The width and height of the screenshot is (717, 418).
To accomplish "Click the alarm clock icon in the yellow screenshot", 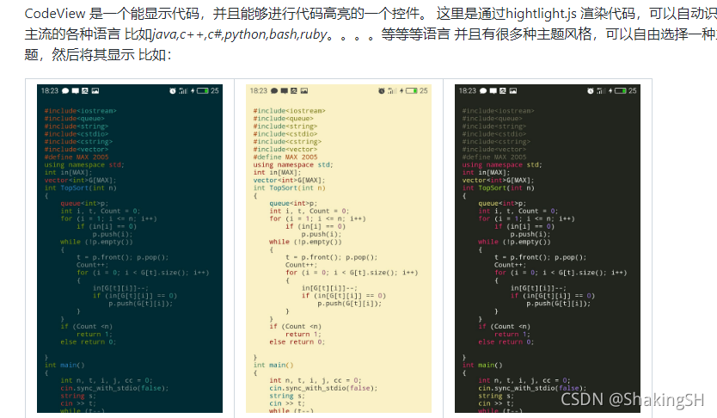I will (382, 91).
